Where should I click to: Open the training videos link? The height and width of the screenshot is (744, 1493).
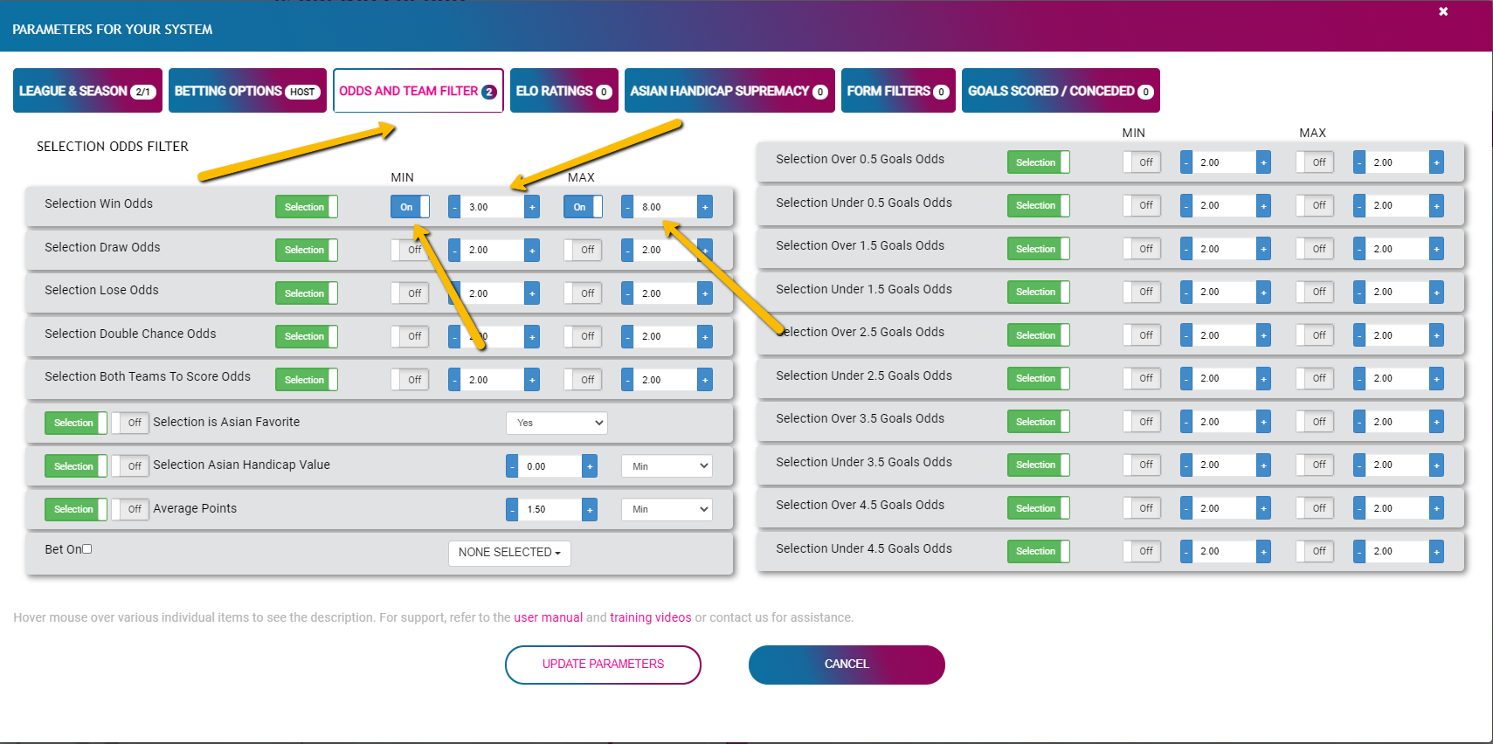click(650, 617)
